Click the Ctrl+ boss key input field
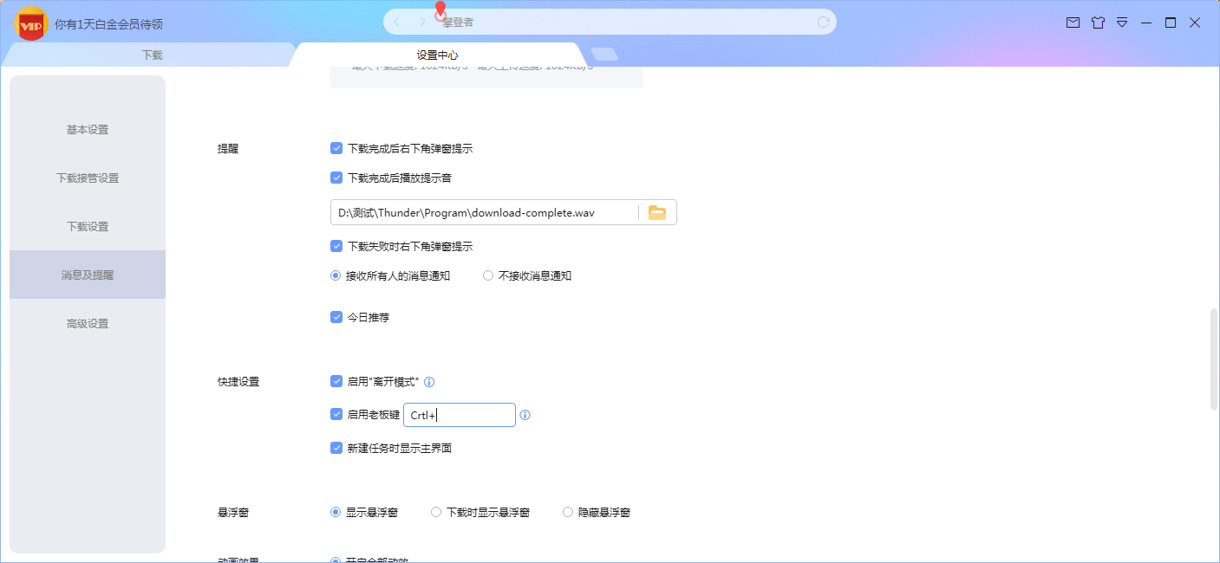The height and width of the screenshot is (563, 1220). 460,415
